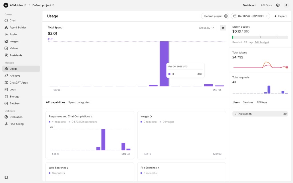Click the API keys key icon
The width and height of the screenshot is (293, 183).
(6, 76)
